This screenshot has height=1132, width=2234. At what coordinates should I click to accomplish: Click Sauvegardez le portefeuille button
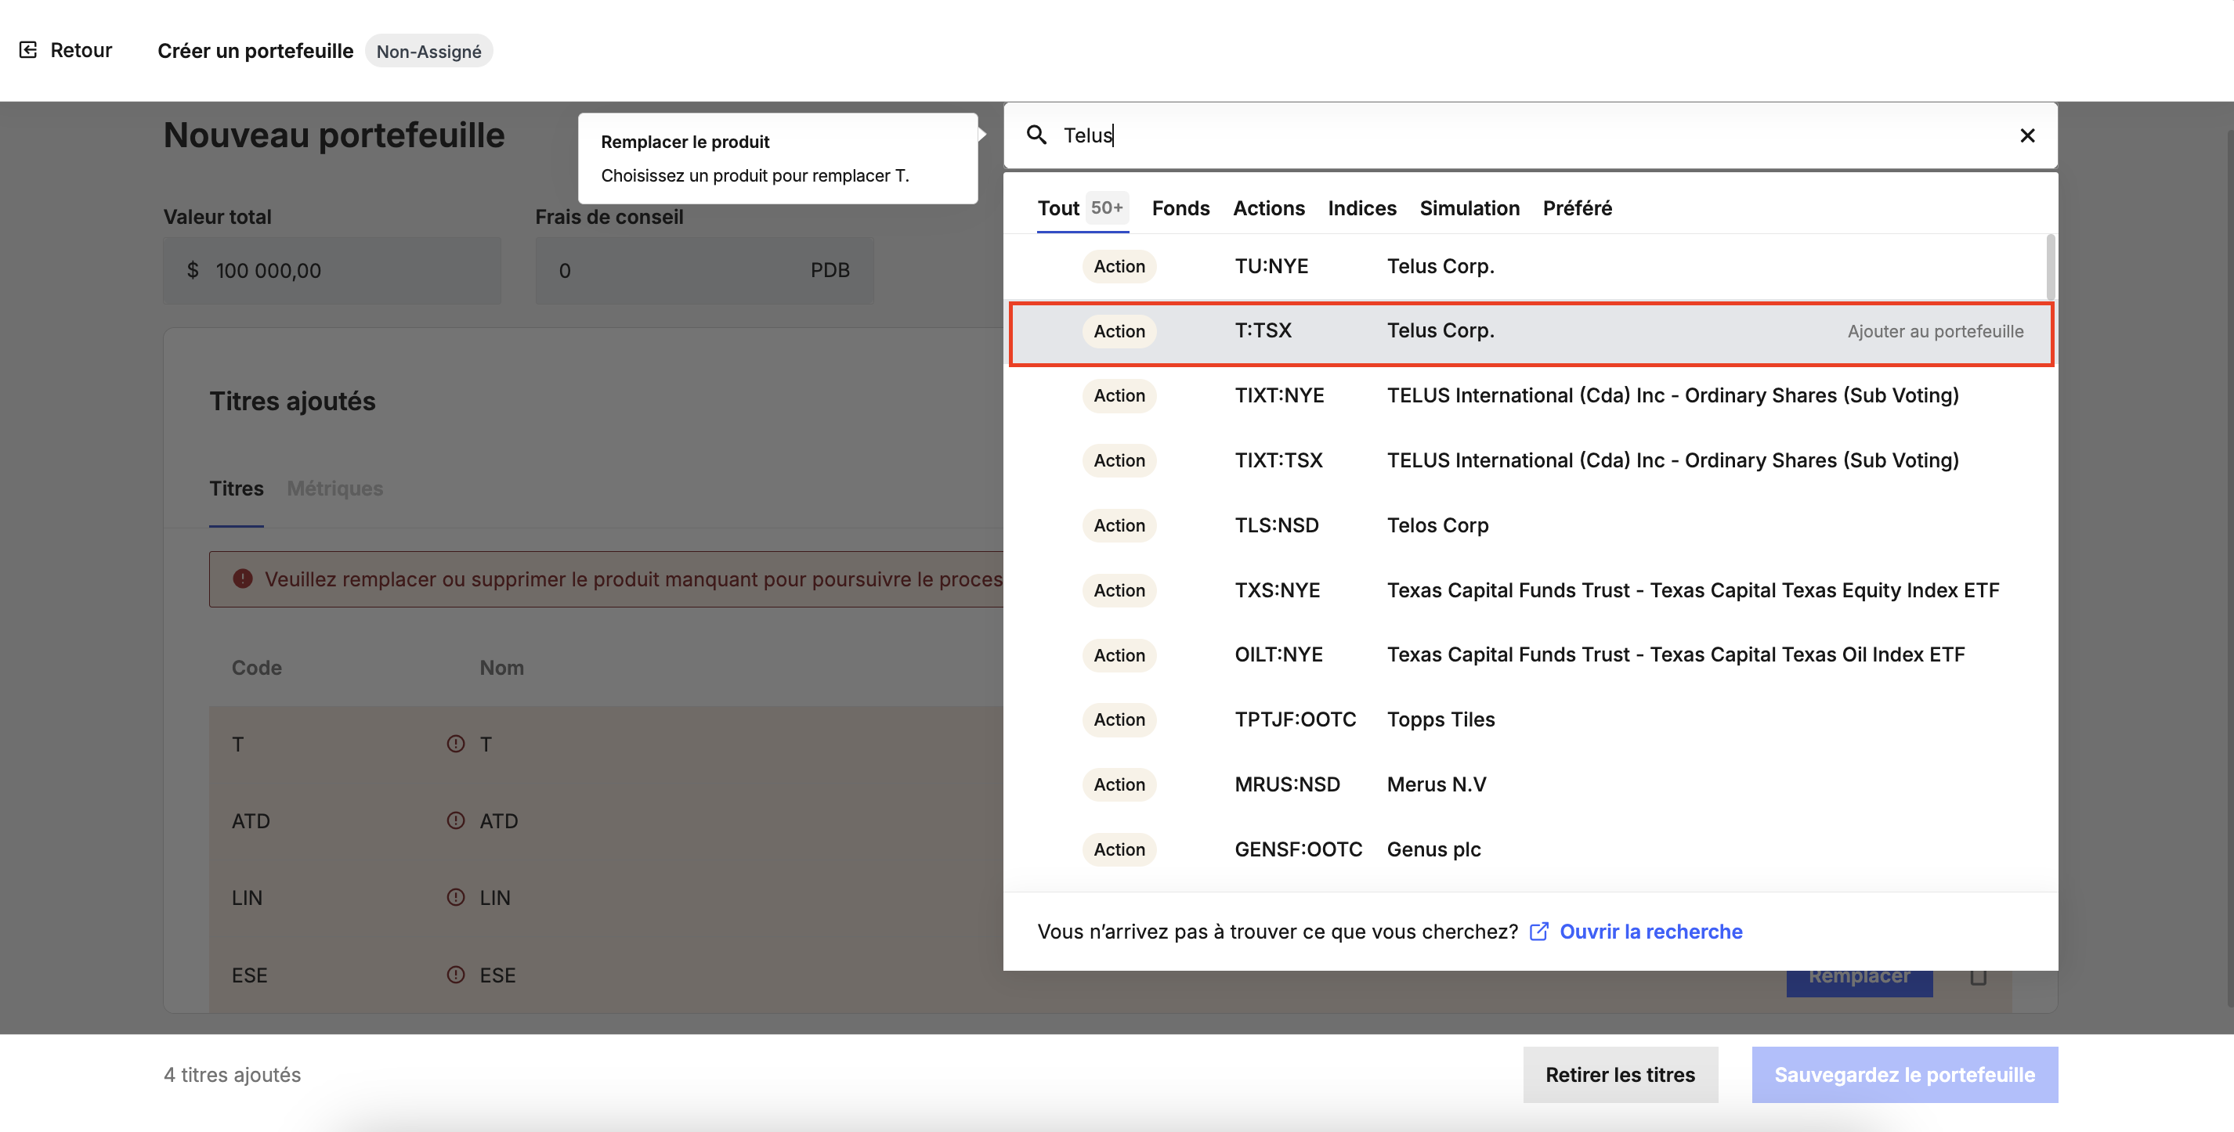click(x=1904, y=1075)
